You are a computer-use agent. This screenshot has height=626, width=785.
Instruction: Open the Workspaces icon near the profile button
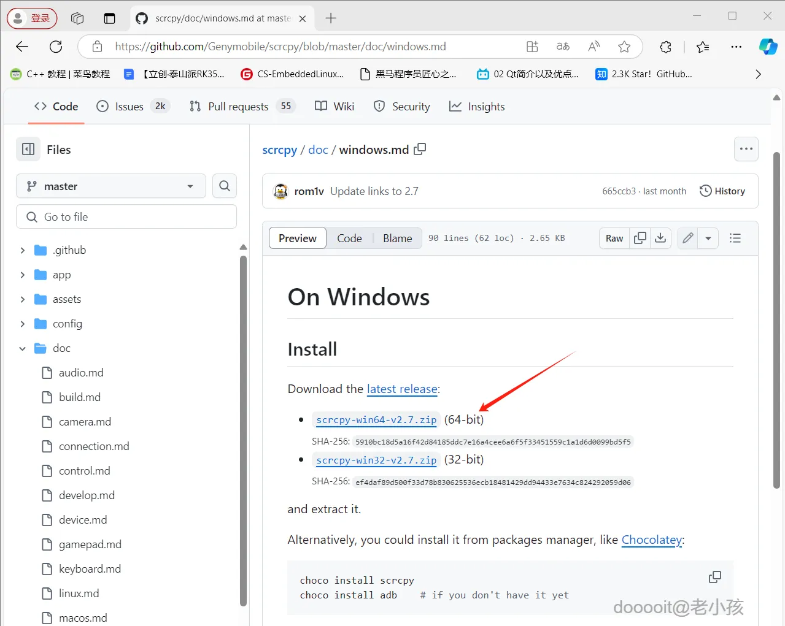click(x=77, y=18)
